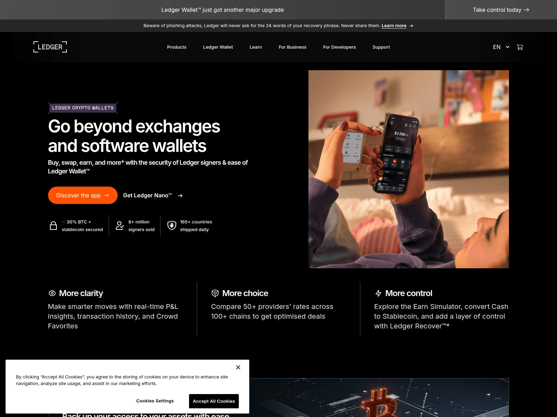Image resolution: width=557 pixels, height=417 pixels.
Task: Open the For Business menu
Action: [292, 47]
